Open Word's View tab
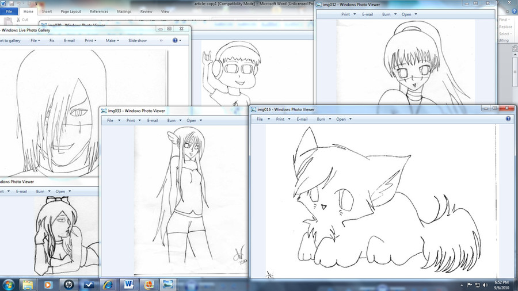The width and height of the screenshot is (518, 291). point(165,12)
